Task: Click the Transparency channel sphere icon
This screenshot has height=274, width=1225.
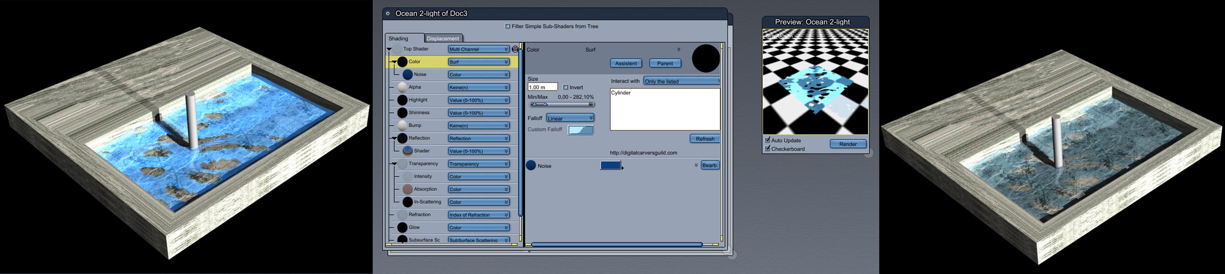Action: coord(402,163)
